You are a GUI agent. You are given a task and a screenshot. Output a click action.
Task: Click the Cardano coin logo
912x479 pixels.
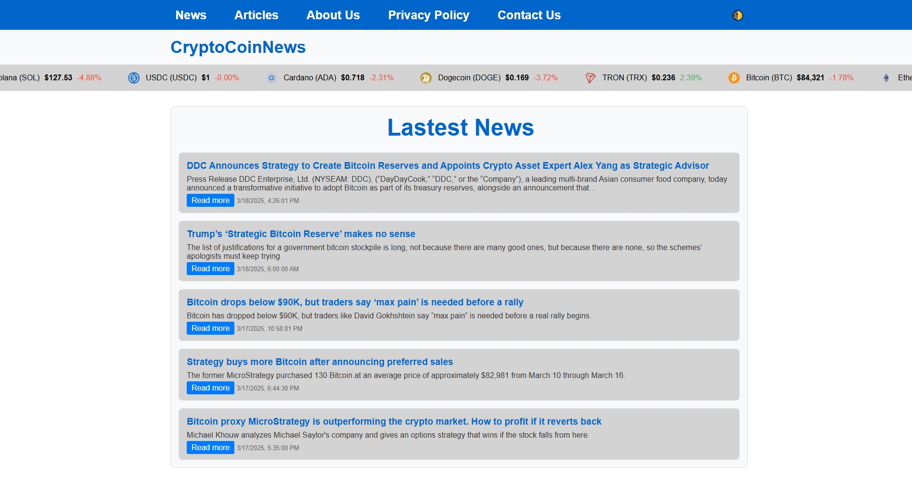click(x=271, y=78)
